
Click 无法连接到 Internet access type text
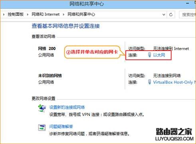[171, 49]
